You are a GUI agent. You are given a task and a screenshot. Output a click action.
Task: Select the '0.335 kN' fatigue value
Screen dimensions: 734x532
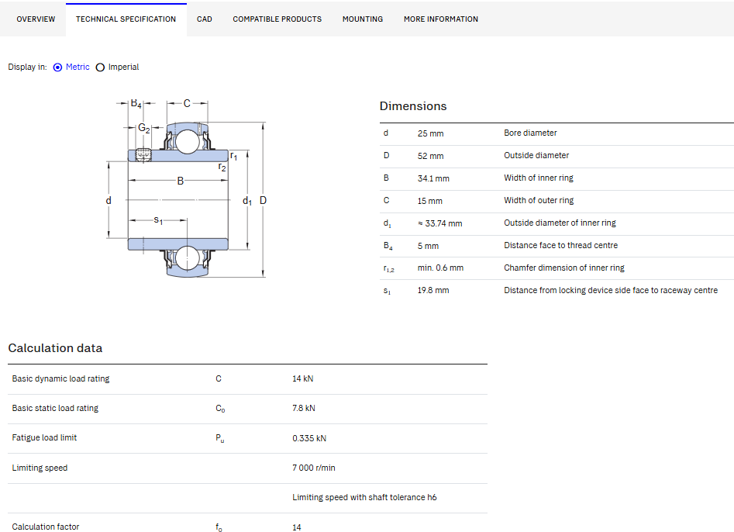(x=309, y=438)
